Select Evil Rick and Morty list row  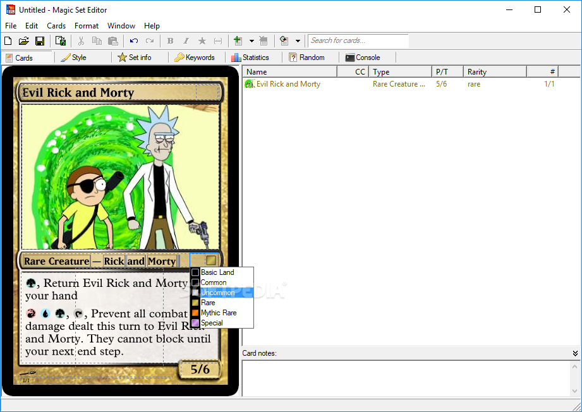[411, 84]
